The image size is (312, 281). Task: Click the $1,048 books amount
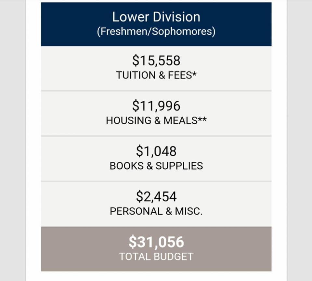[x=156, y=151]
